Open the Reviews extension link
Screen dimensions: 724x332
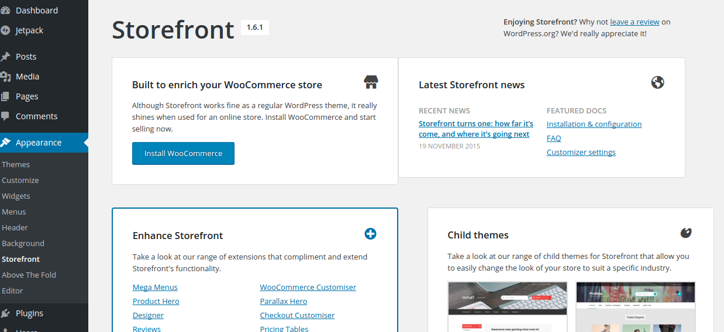(147, 329)
